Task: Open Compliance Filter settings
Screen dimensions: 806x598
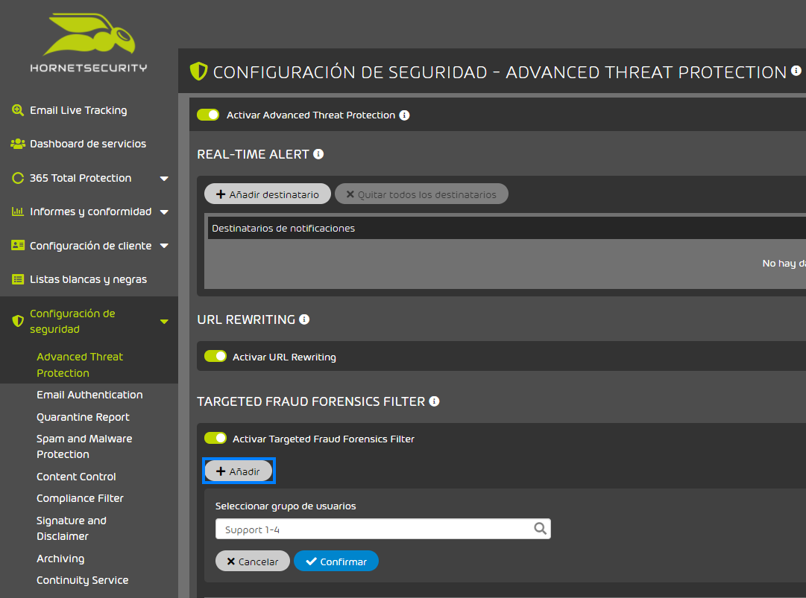Action: (80, 498)
